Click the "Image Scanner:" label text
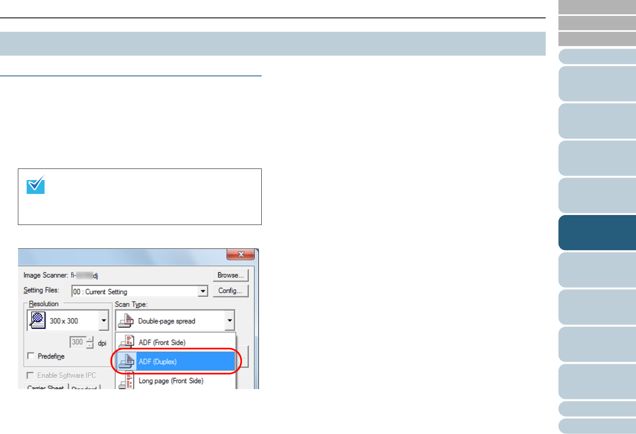Image resolution: width=636 pixels, height=434 pixels. coord(46,275)
